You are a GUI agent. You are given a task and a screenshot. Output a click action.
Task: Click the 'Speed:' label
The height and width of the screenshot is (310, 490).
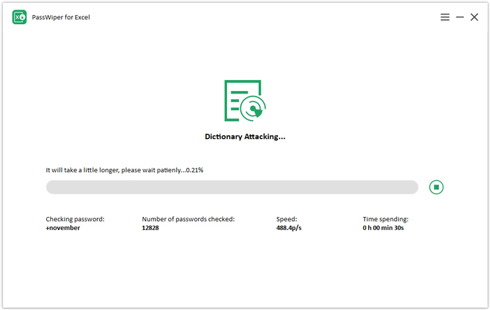[x=286, y=219]
